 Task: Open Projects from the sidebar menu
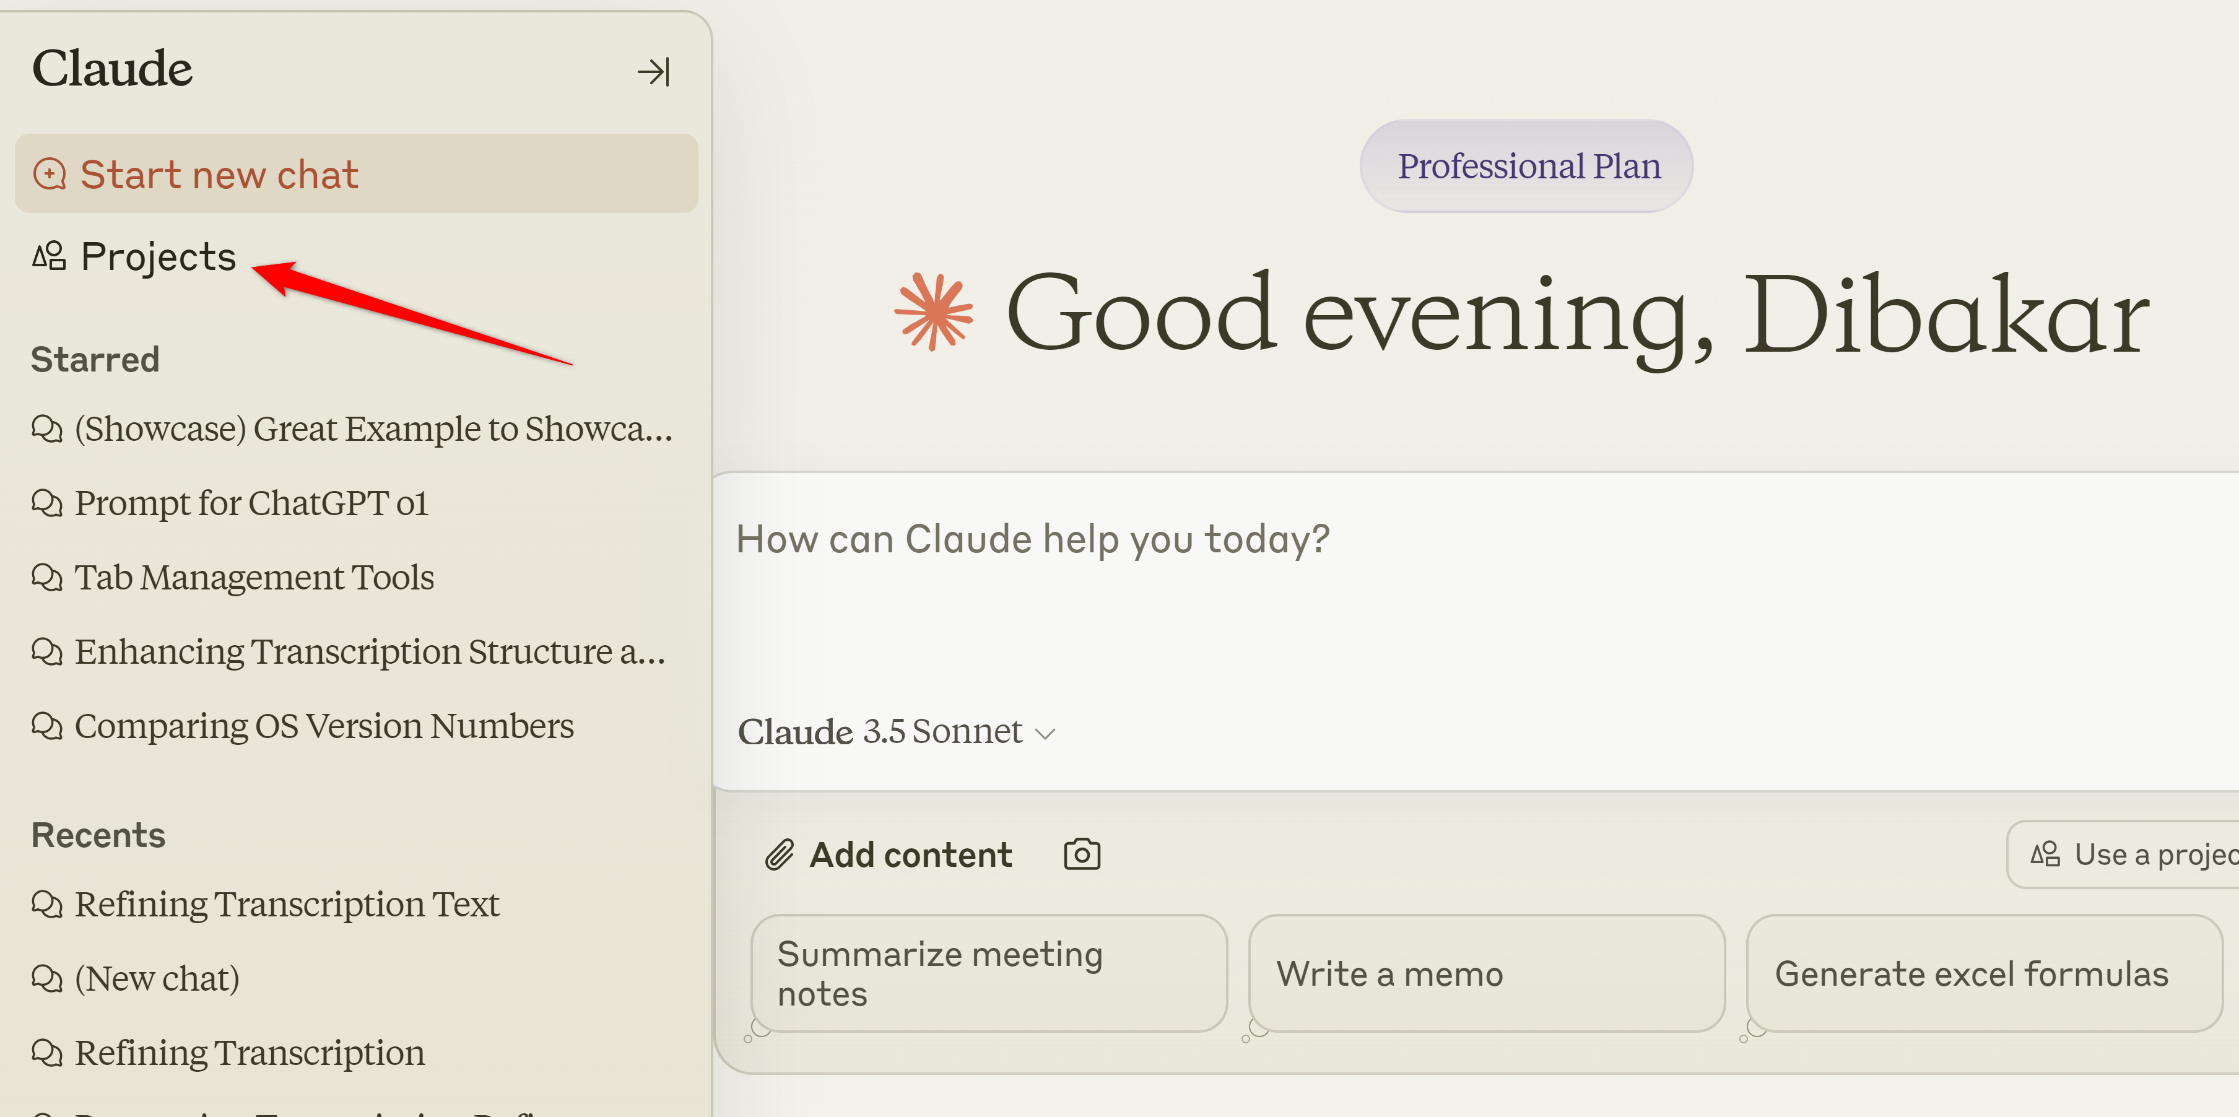pos(157,254)
